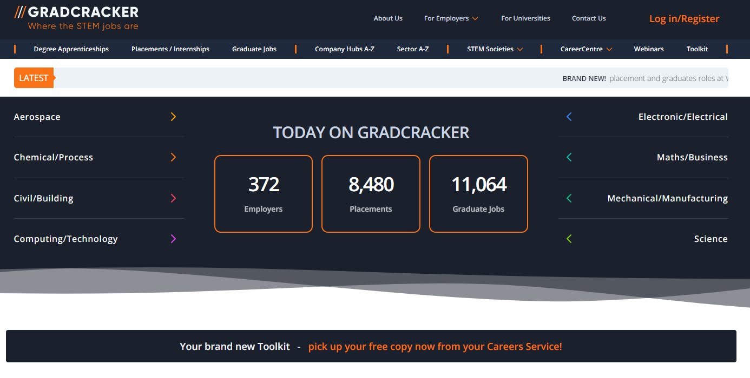
Task: Select the Electronic/Electrical discipline
Action: point(683,117)
